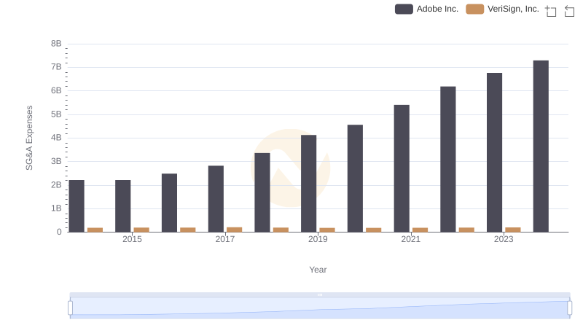This screenshot has height=336, width=583.
Task: Click the top grip of the zoom slider
Action: click(320, 294)
